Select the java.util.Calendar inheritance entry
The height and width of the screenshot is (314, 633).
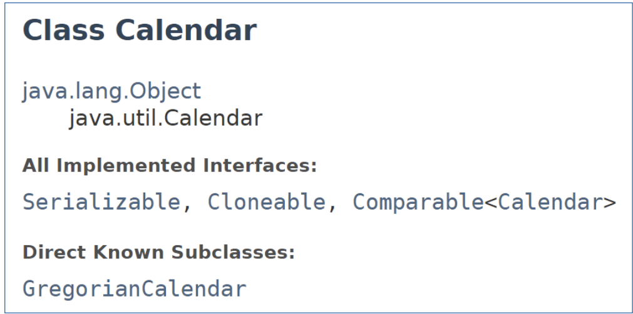coord(165,118)
